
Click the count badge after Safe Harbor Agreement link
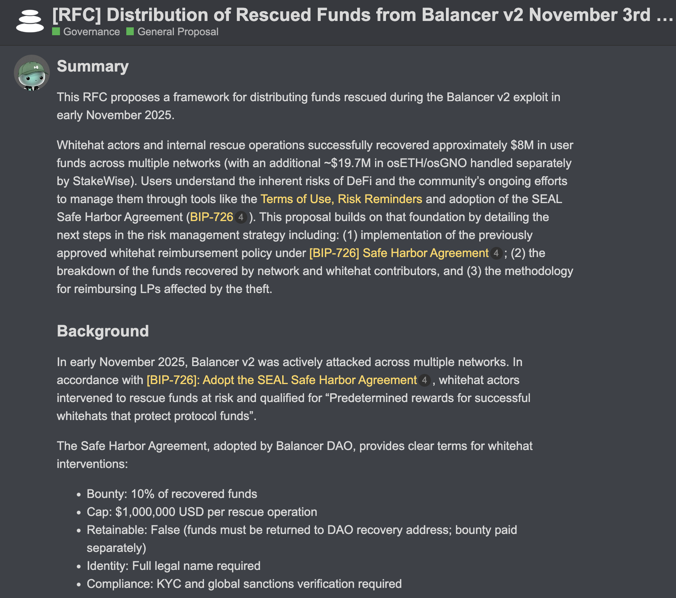pos(496,253)
